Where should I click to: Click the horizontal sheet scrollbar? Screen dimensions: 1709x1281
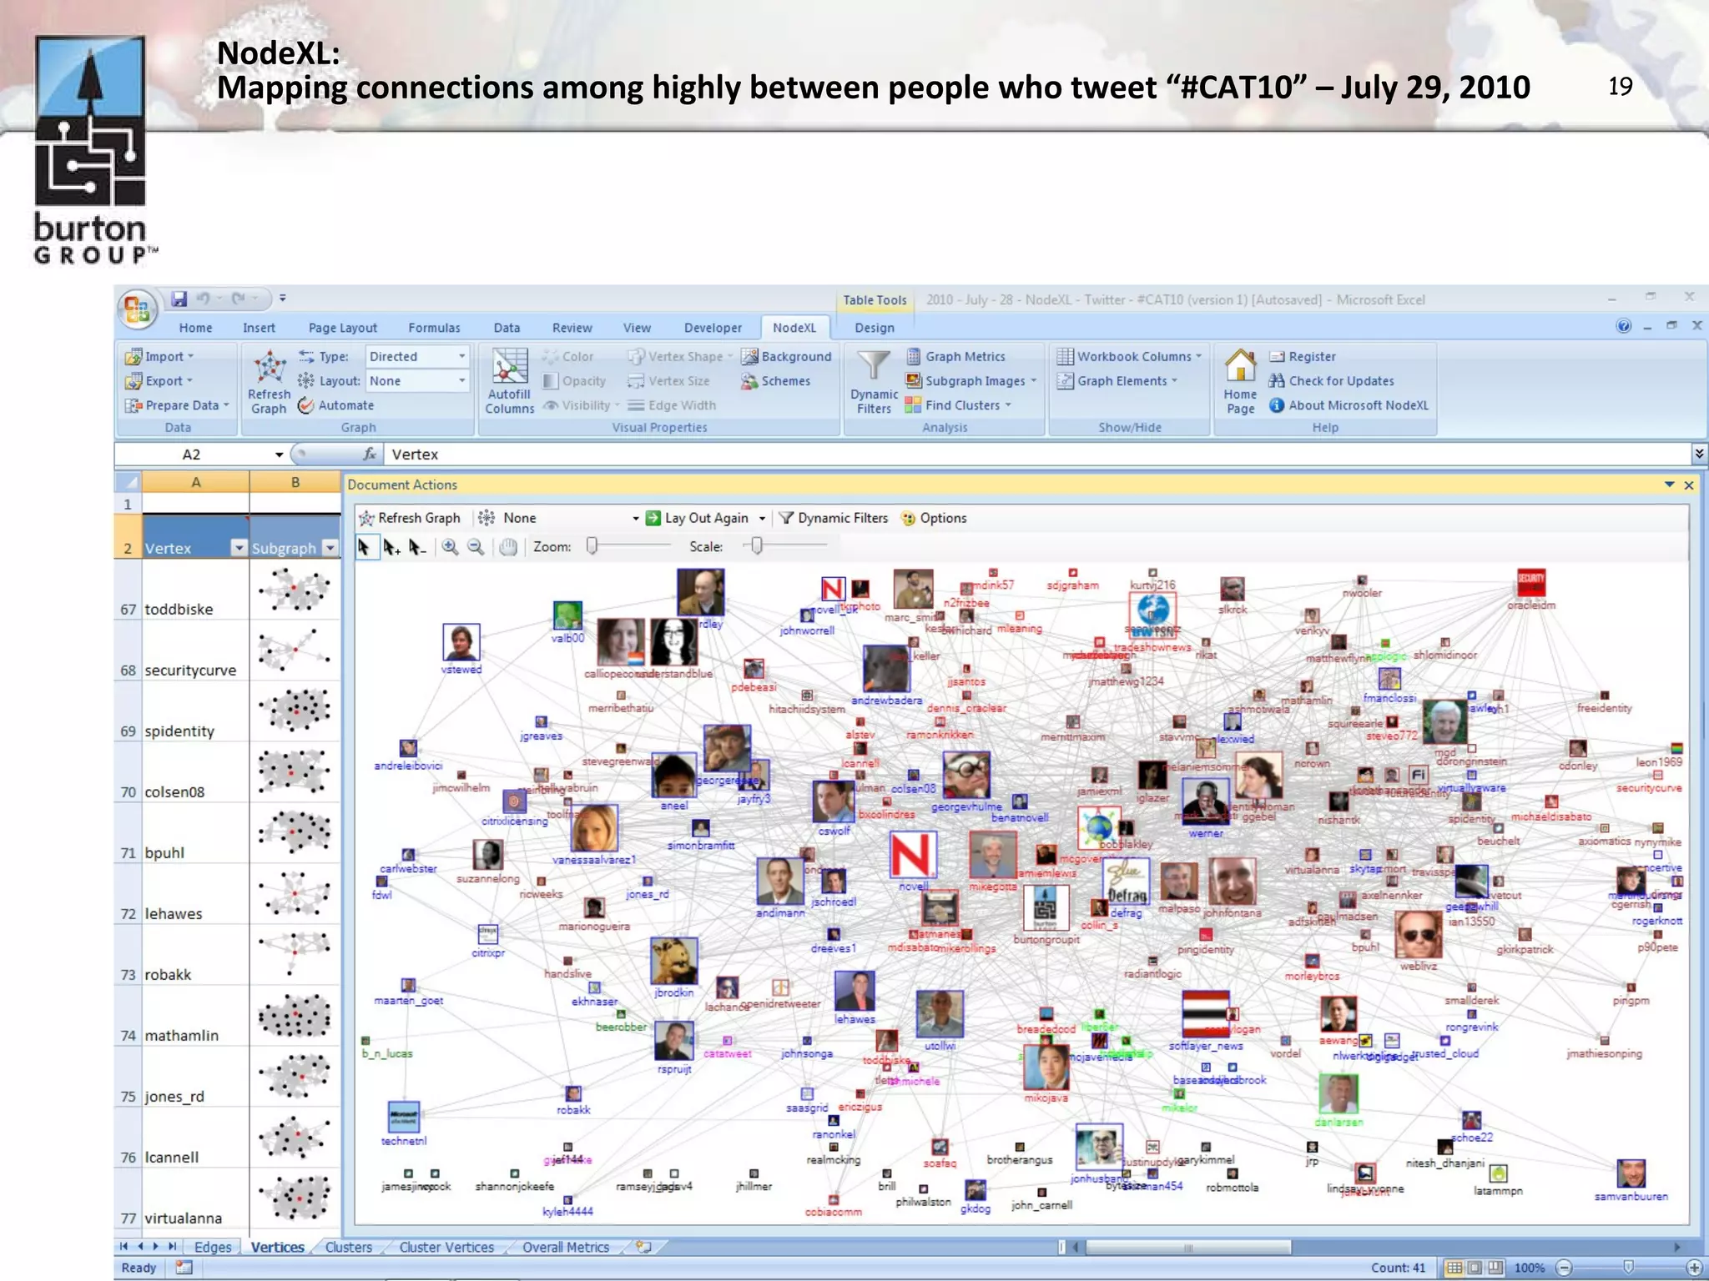1188,1247
